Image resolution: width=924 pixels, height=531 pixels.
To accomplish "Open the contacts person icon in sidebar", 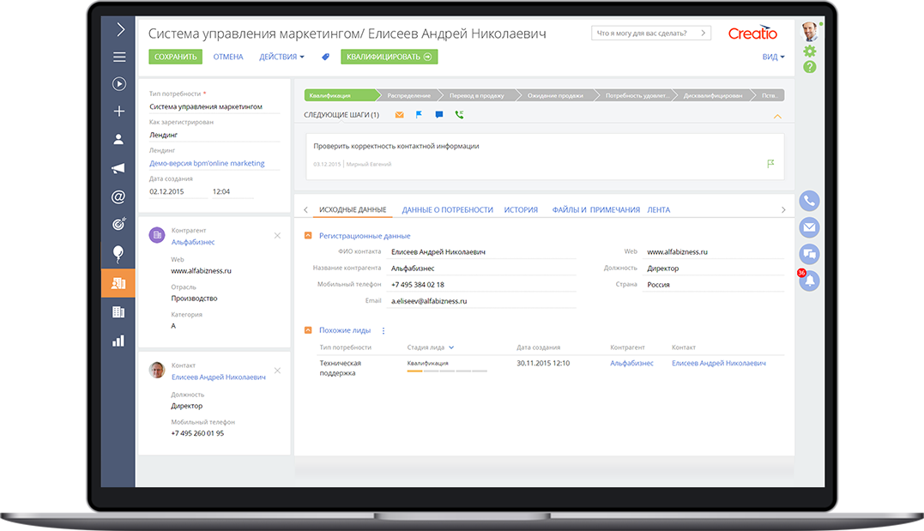I will (118, 139).
